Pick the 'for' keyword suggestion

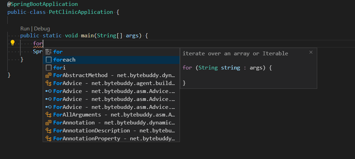point(58,52)
